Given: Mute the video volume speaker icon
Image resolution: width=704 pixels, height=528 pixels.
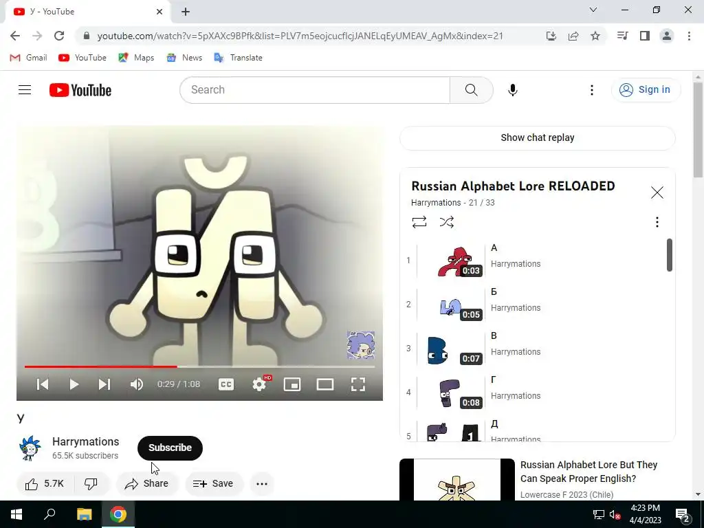Looking at the screenshot, I should pyautogui.click(x=137, y=384).
